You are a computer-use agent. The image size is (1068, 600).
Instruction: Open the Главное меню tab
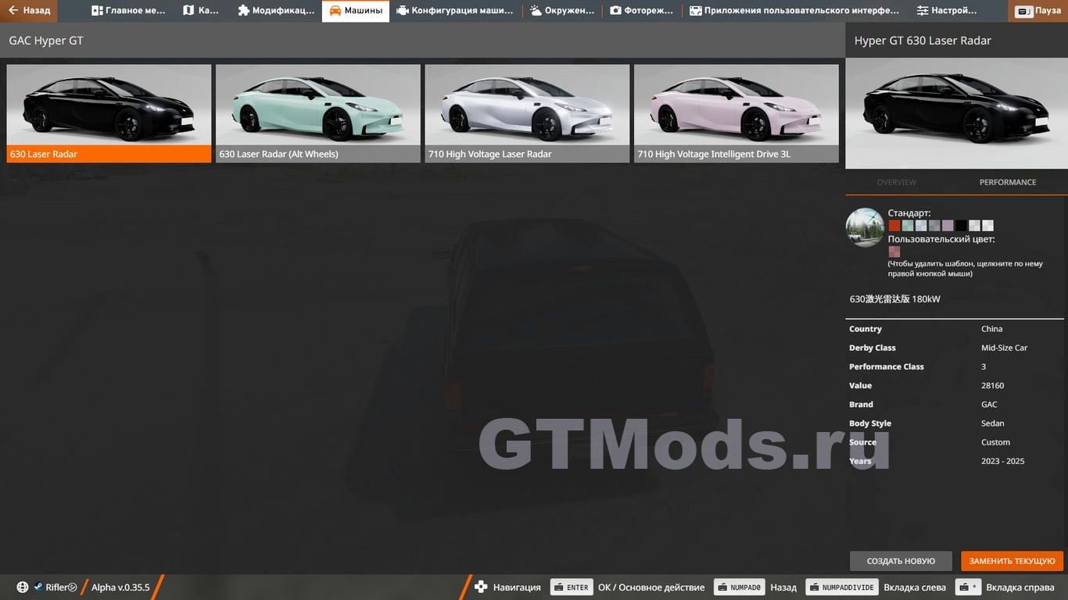click(x=129, y=11)
